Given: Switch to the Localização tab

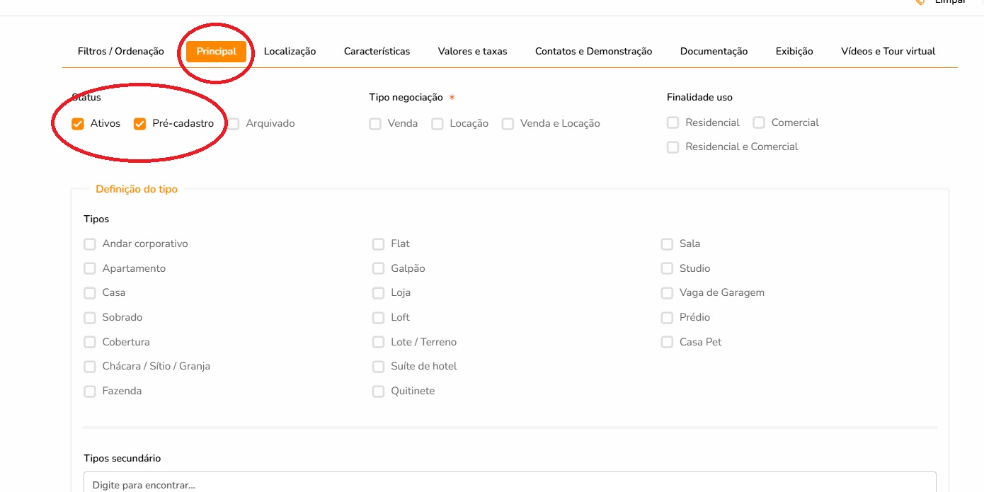Looking at the screenshot, I should (290, 51).
